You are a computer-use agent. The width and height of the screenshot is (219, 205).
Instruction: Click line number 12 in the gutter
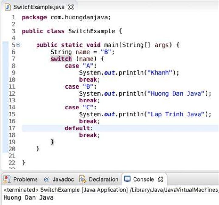click(12, 94)
